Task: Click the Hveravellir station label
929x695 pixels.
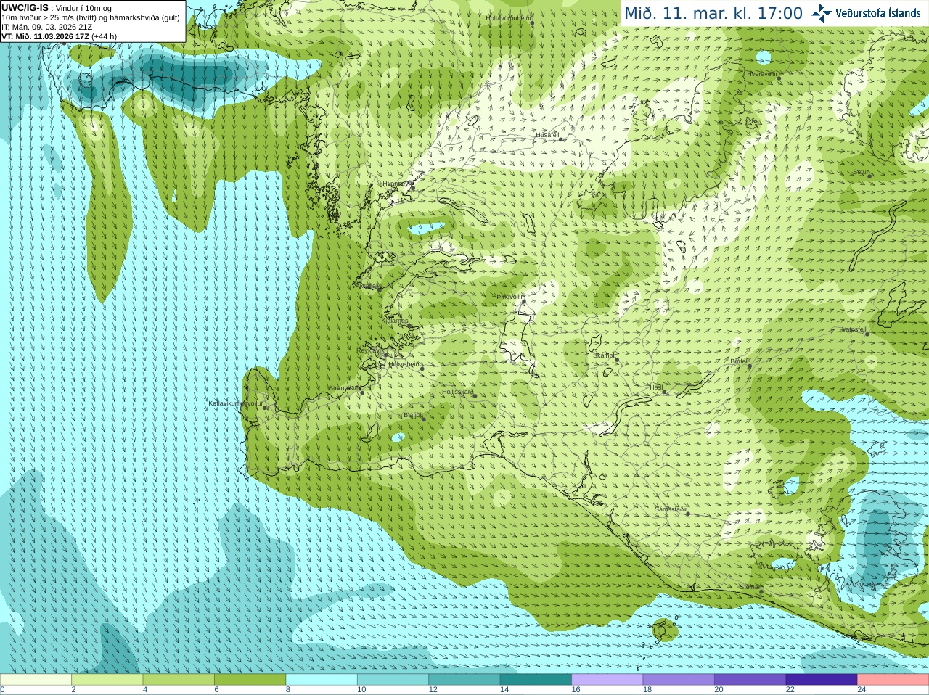Action: [x=762, y=74]
